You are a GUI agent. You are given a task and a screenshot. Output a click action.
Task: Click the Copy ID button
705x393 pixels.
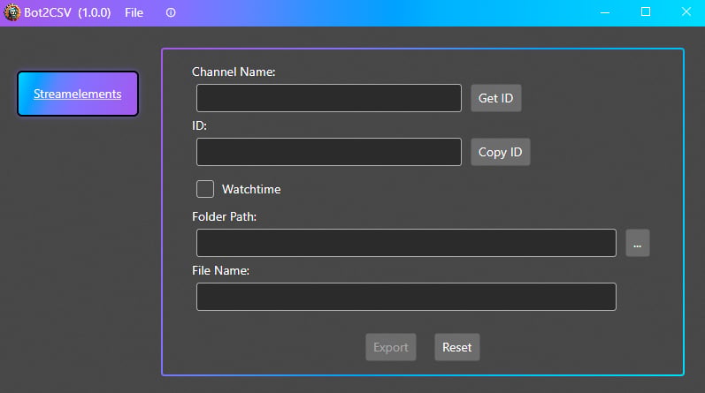coord(500,152)
